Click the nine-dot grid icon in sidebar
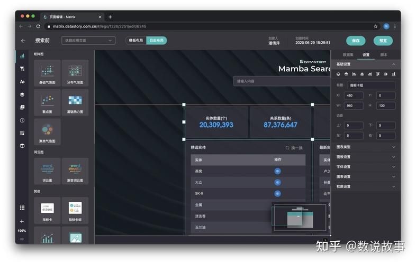 pyautogui.click(x=22, y=208)
